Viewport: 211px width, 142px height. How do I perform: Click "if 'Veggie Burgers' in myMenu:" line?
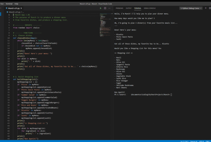33,100
